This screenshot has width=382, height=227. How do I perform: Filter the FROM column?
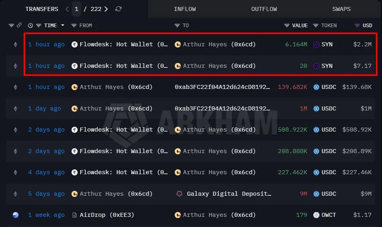[x=74, y=25]
